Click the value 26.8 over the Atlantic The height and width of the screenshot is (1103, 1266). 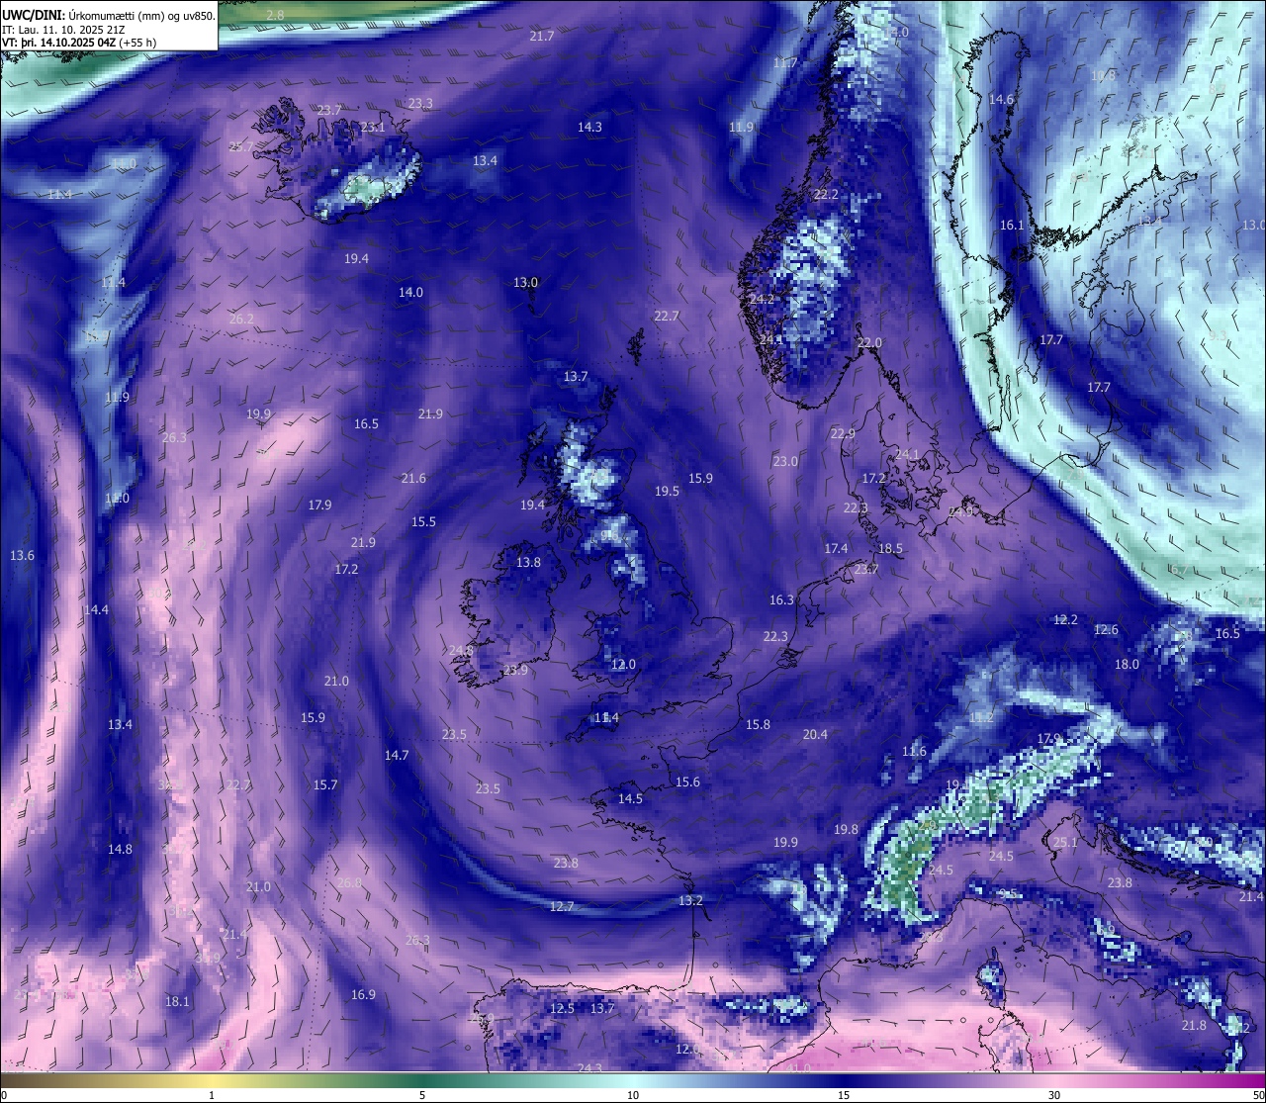pyautogui.click(x=349, y=883)
